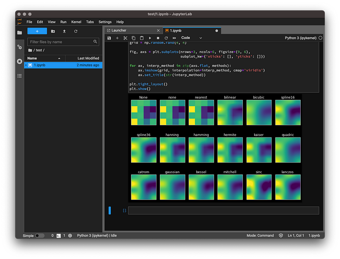Cut the selected cell with scissors icon

[126, 38]
